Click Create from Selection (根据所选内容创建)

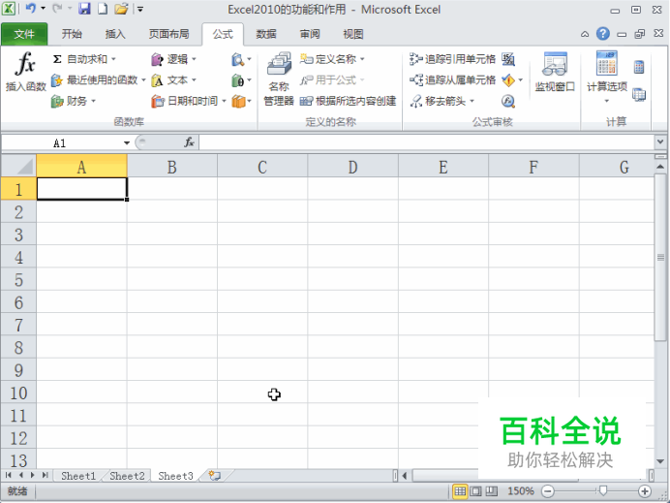click(x=348, y=101)
